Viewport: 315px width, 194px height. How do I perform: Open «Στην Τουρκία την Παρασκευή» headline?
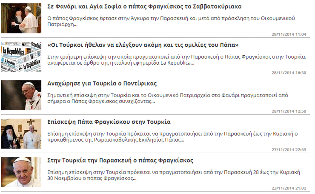(x=120, y=160)
